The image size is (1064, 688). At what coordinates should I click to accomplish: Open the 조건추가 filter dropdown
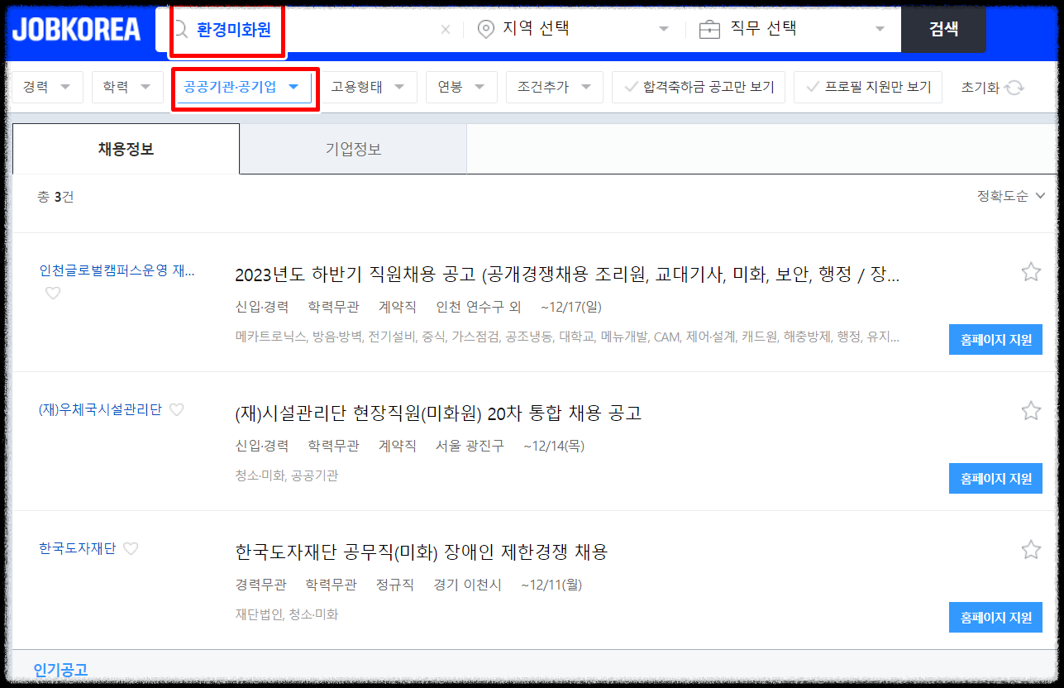tap(555, 87)
